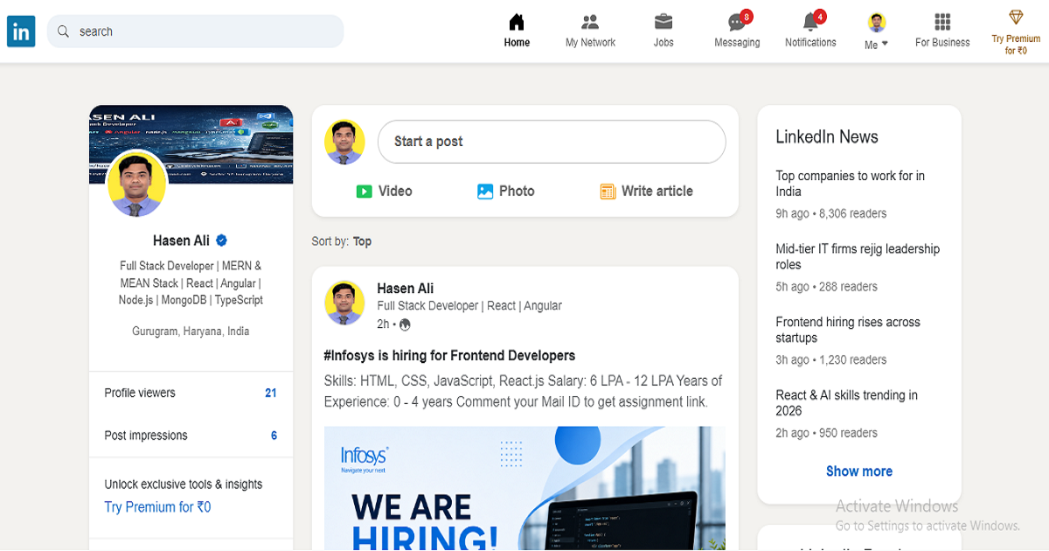This screenshot has width=1049, height=551.
Task: Open the Infosys We Are Hiring image
Action: [x=524, y=488]
